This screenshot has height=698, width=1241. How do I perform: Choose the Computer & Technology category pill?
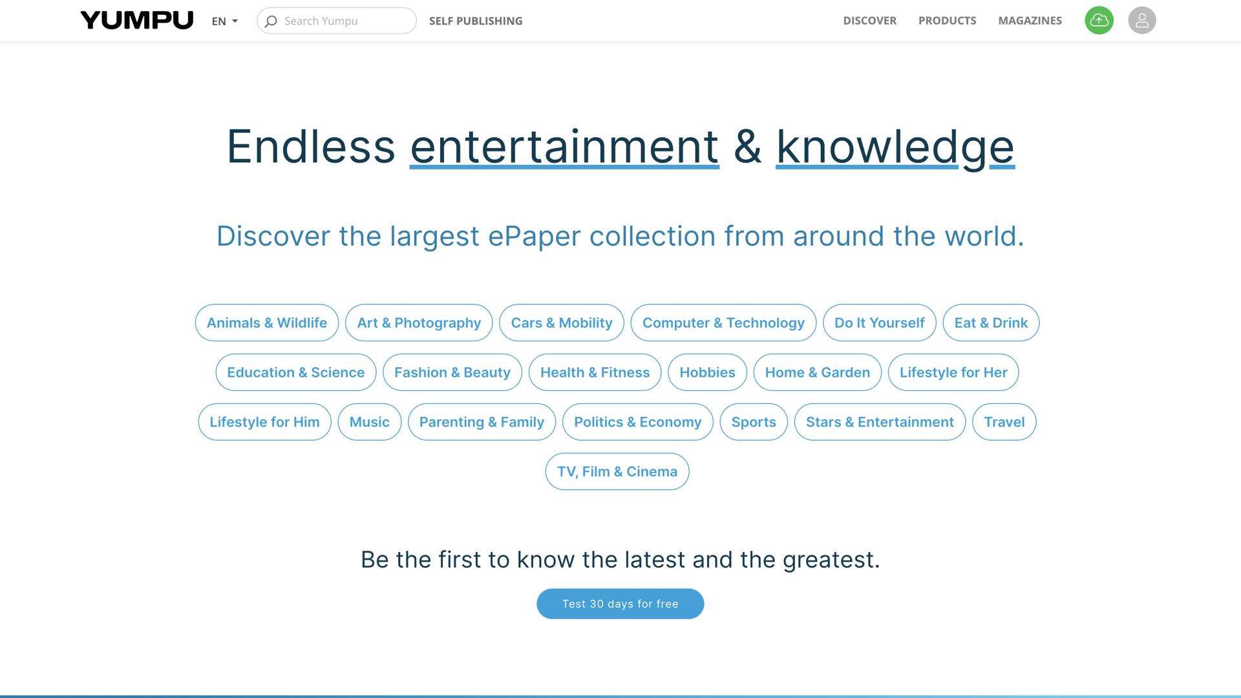click(x=723, y=323)
